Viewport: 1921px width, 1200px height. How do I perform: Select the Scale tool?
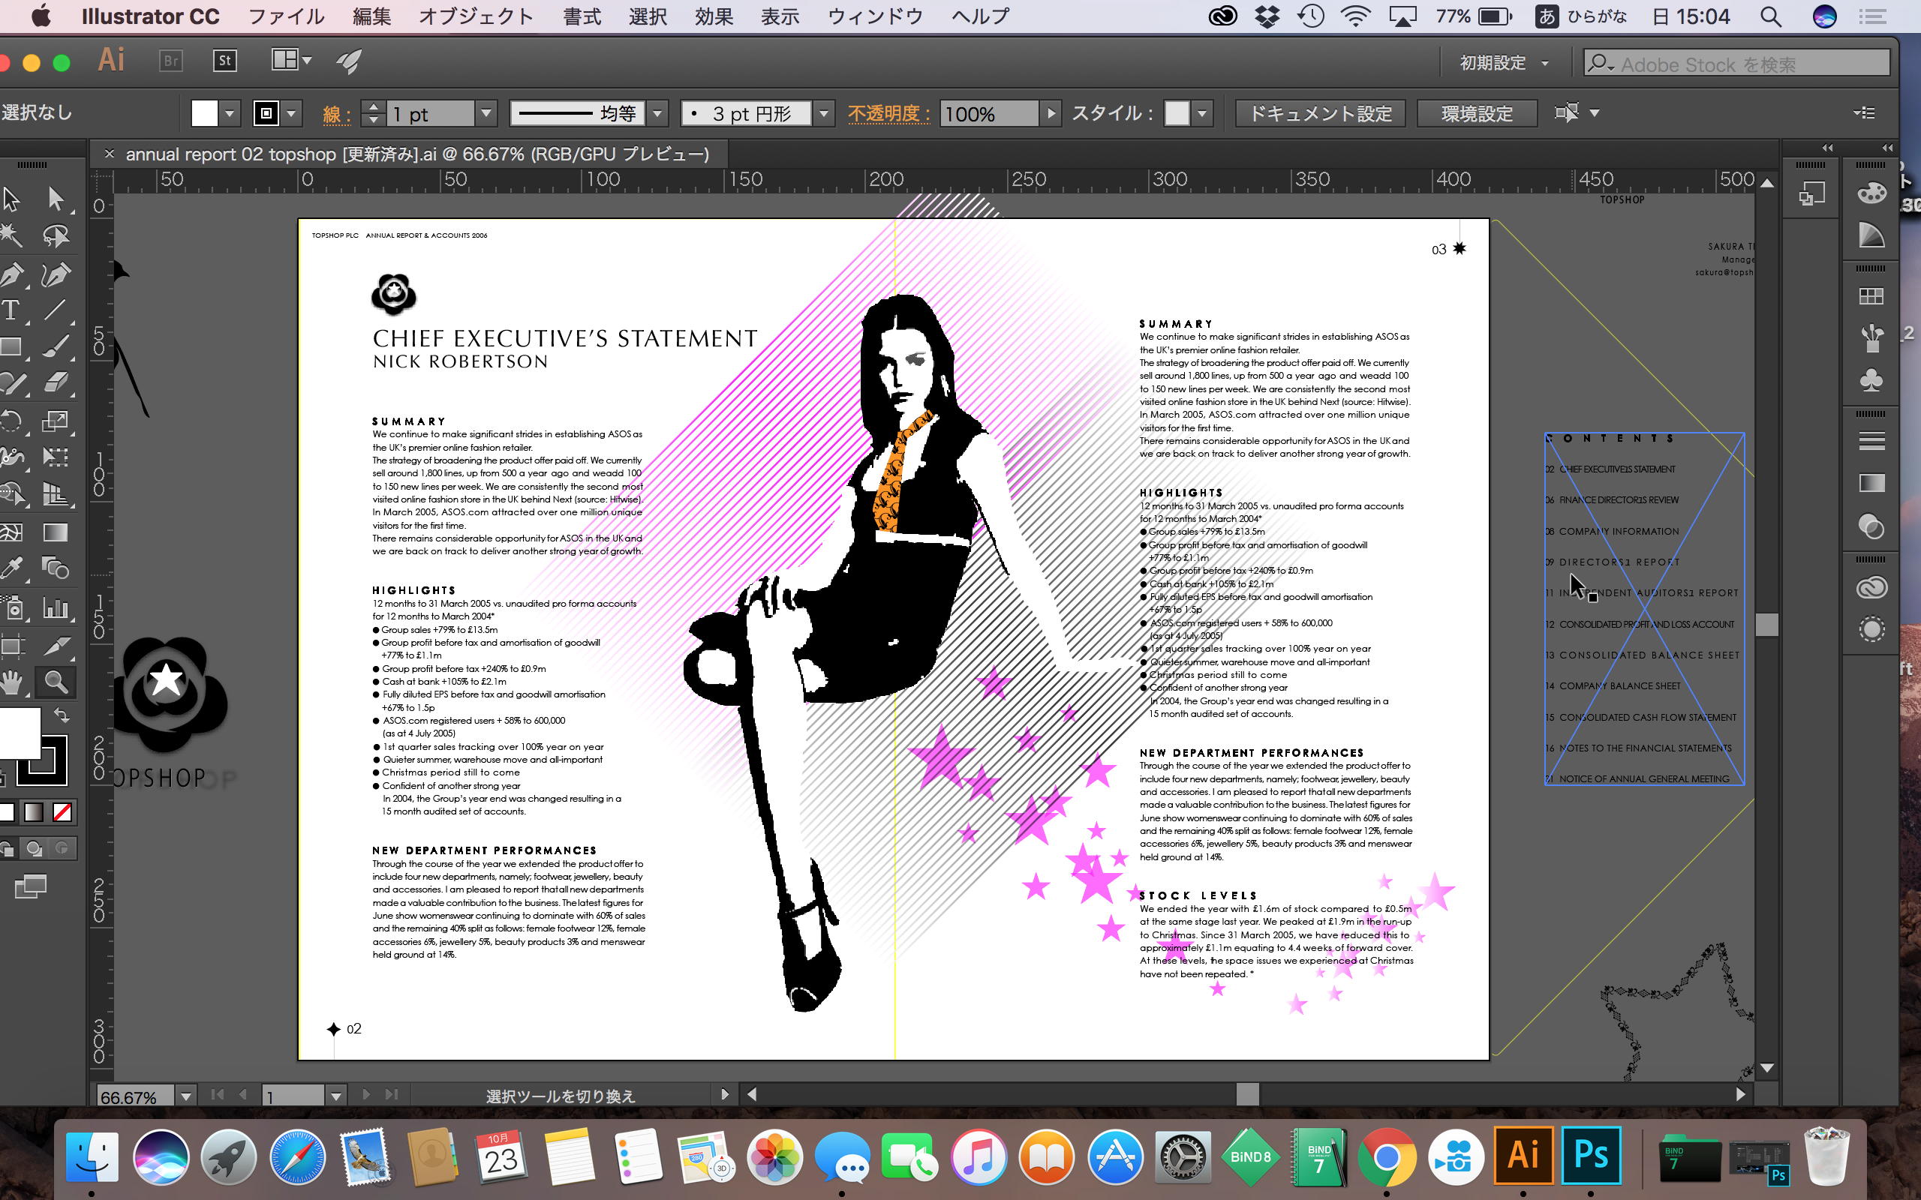pos(56,421)
